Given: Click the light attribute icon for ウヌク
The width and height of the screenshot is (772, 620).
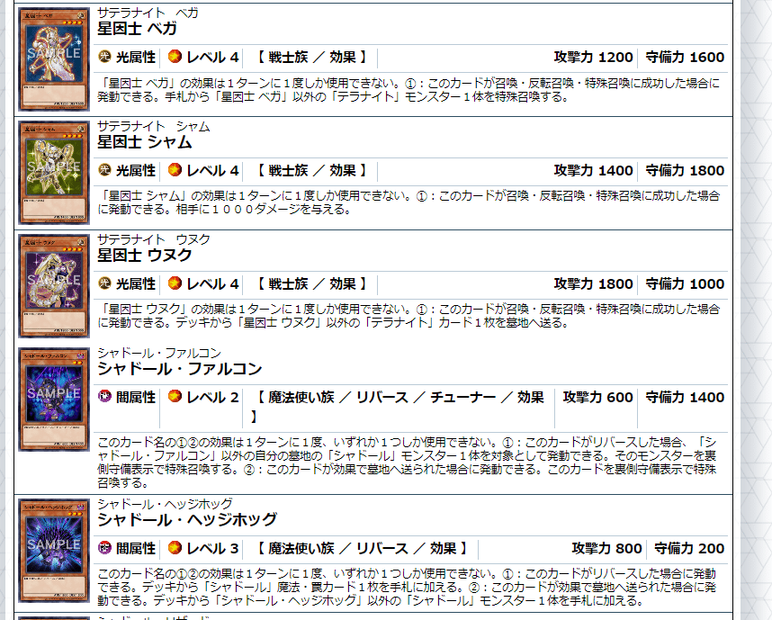Looking at the screenshot, I should 105,283.
